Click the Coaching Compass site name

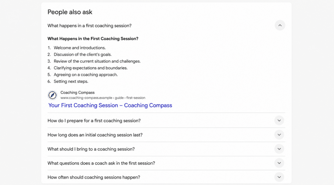78,93
